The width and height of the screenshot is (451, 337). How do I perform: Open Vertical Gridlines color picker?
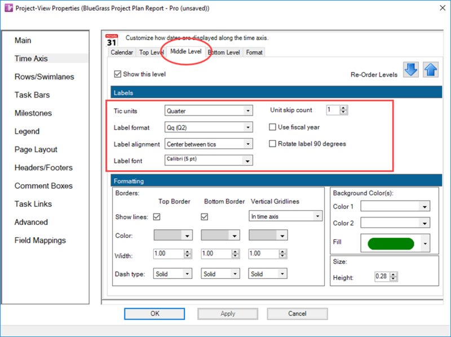point(268,235)
